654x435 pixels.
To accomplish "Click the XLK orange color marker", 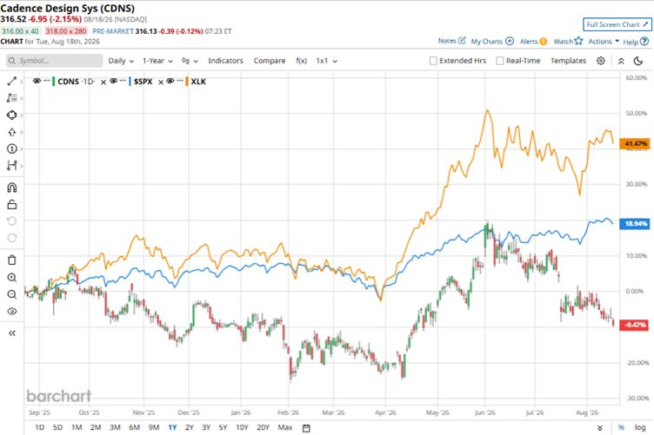I will [x=187, y=81].
